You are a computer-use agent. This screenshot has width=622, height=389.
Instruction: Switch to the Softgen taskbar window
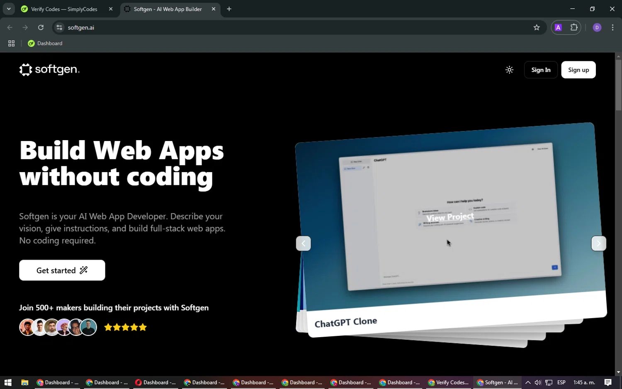[497, 382]
